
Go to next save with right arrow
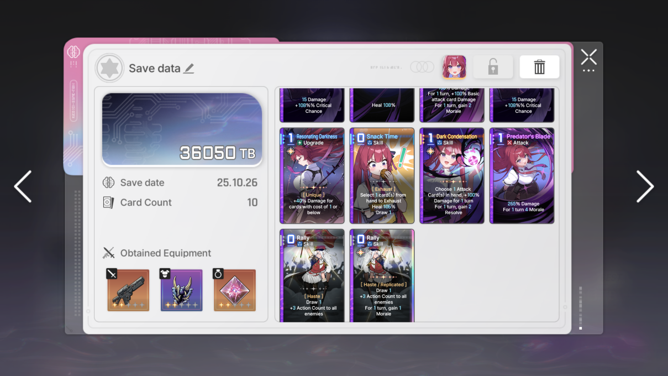[645, 186]
